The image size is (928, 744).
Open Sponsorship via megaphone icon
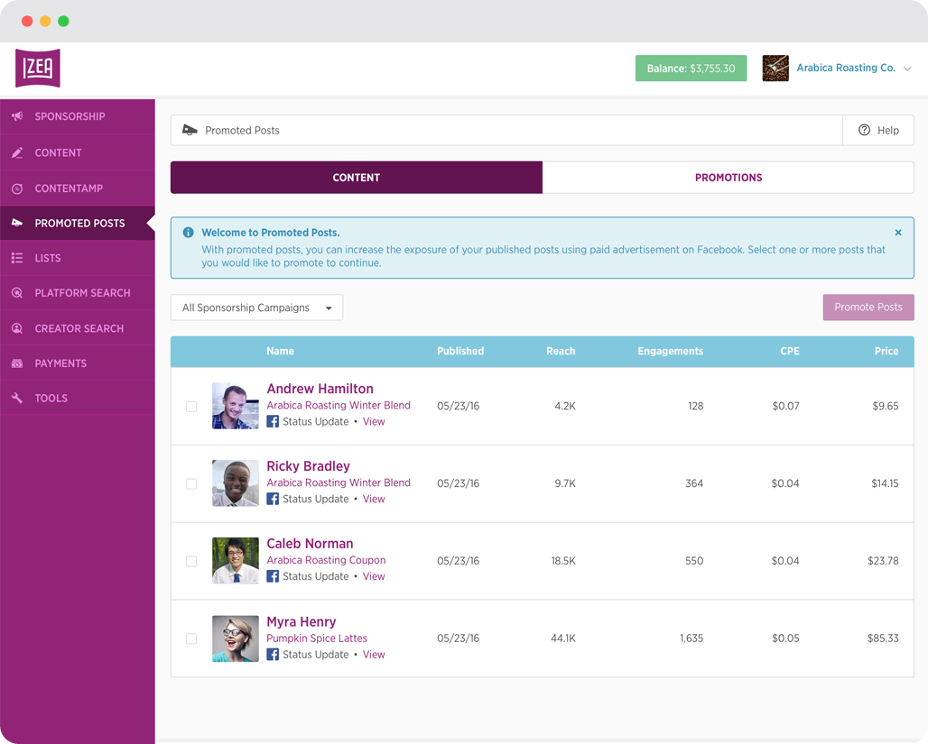click(17, 116)
